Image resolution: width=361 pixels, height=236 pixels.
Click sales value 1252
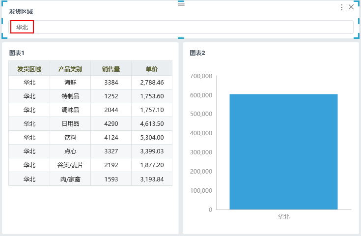pyautogui.click(x=111, y=96)
